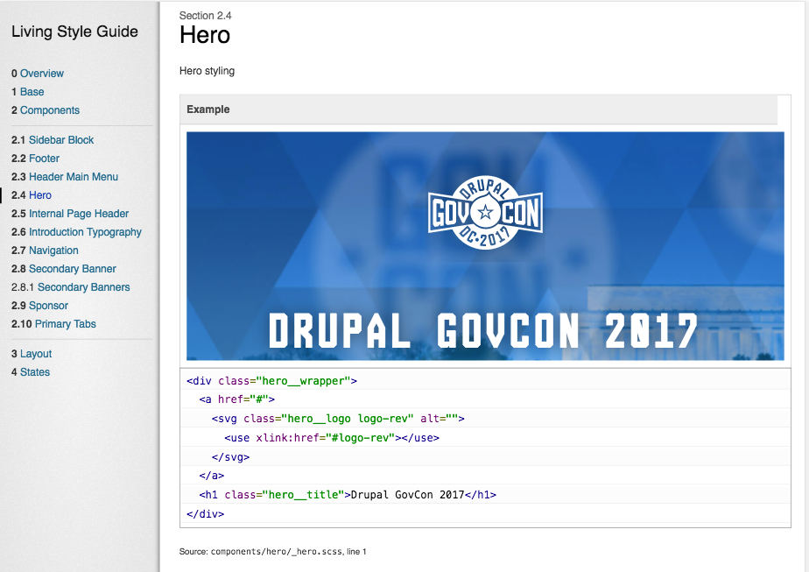This screenshot has height=572, width=809.
Task: Go to 2.6 Introduction Typography
Action: pyautogui.click(x=76, y=232)
